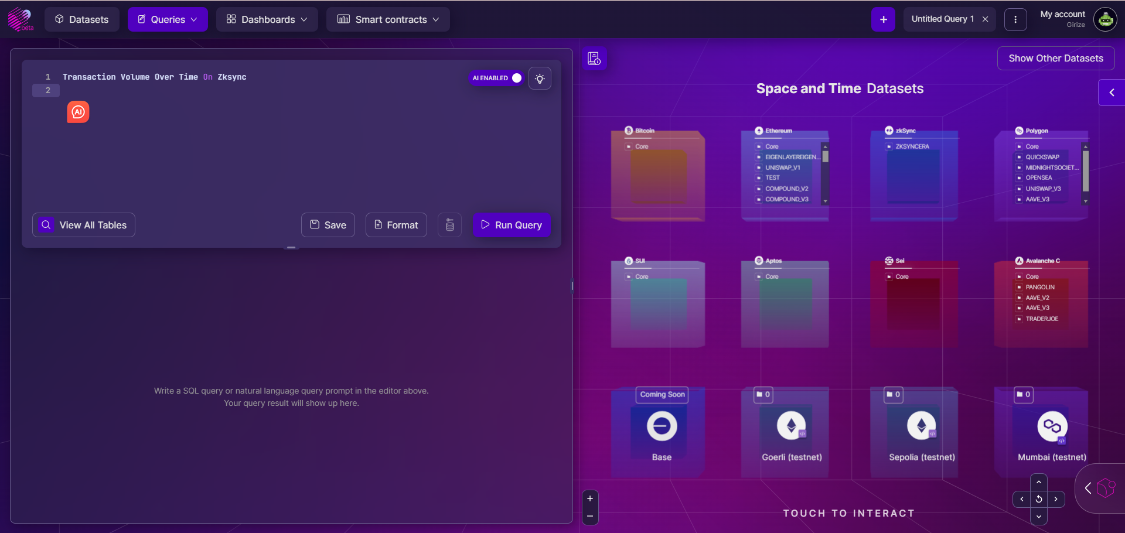
Task: Open View All Tables
Action: click(84, 225)
